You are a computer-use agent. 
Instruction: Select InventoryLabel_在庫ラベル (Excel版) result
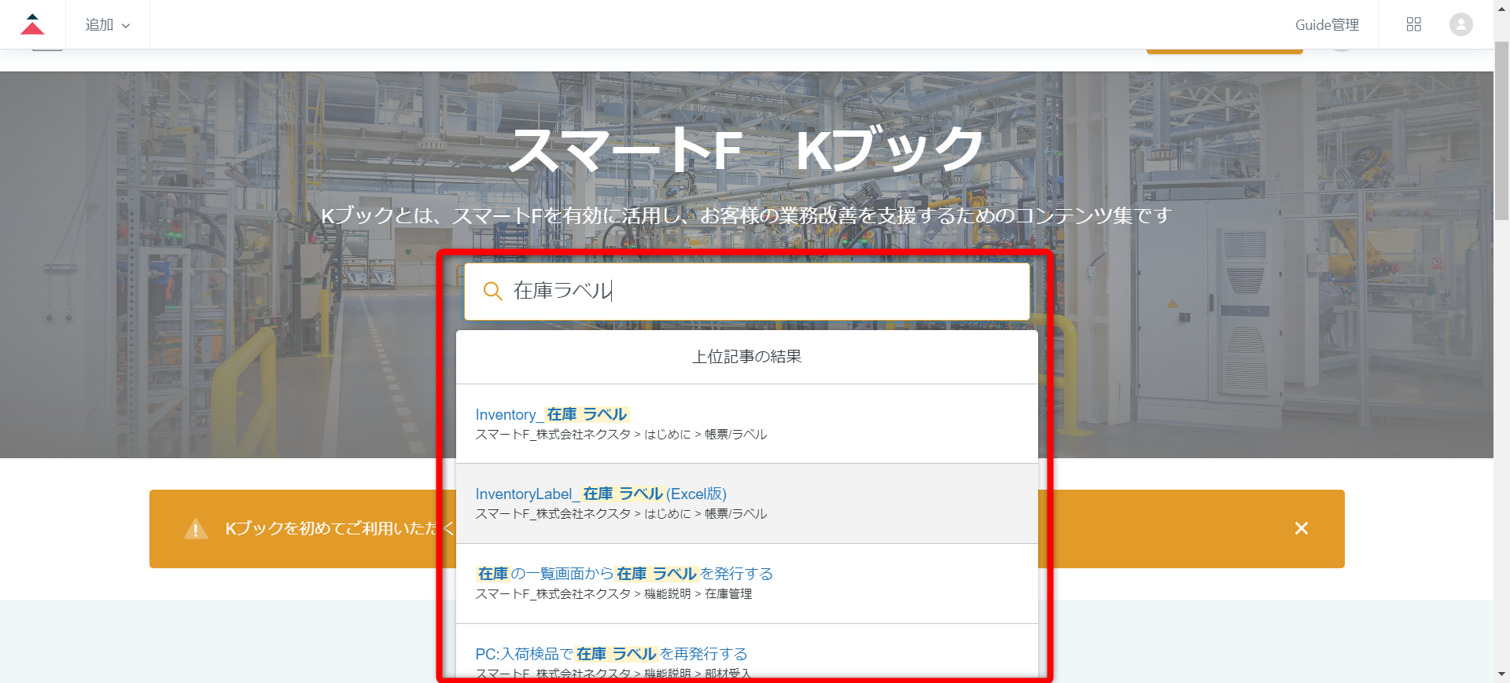601,494
